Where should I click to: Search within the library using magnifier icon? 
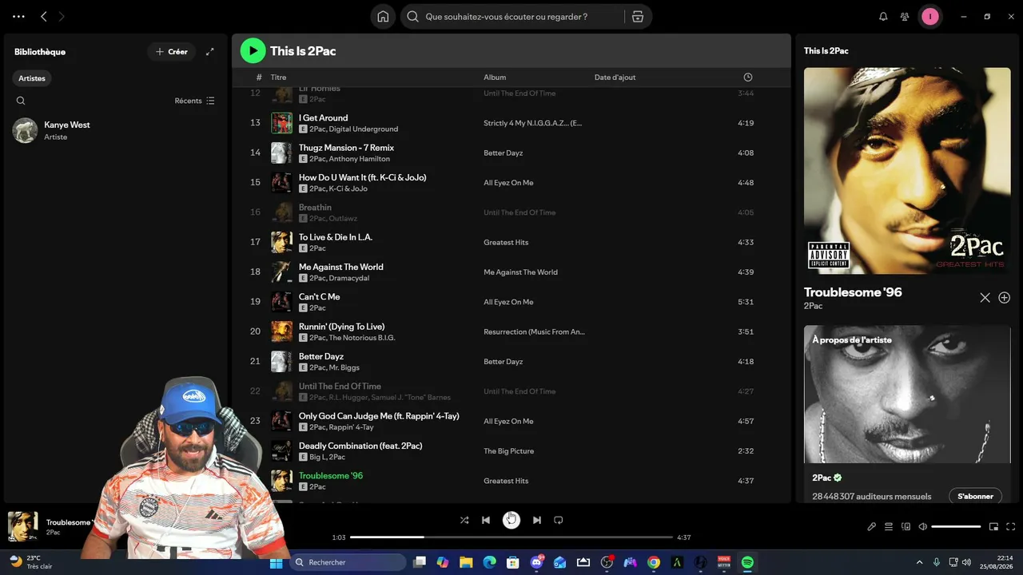coord(21,101)
